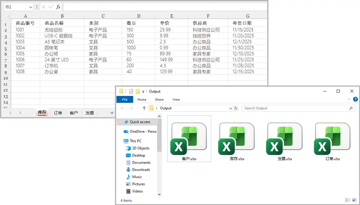Click the Explorer Back arrow
Screen dimensions: 360x205
pyautogui.click(x=122, y=108)
